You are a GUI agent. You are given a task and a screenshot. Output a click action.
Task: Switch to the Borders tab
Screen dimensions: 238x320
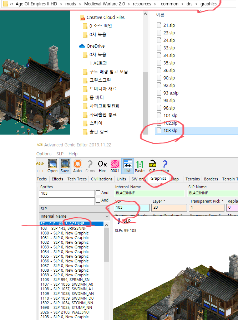(211, 179)
